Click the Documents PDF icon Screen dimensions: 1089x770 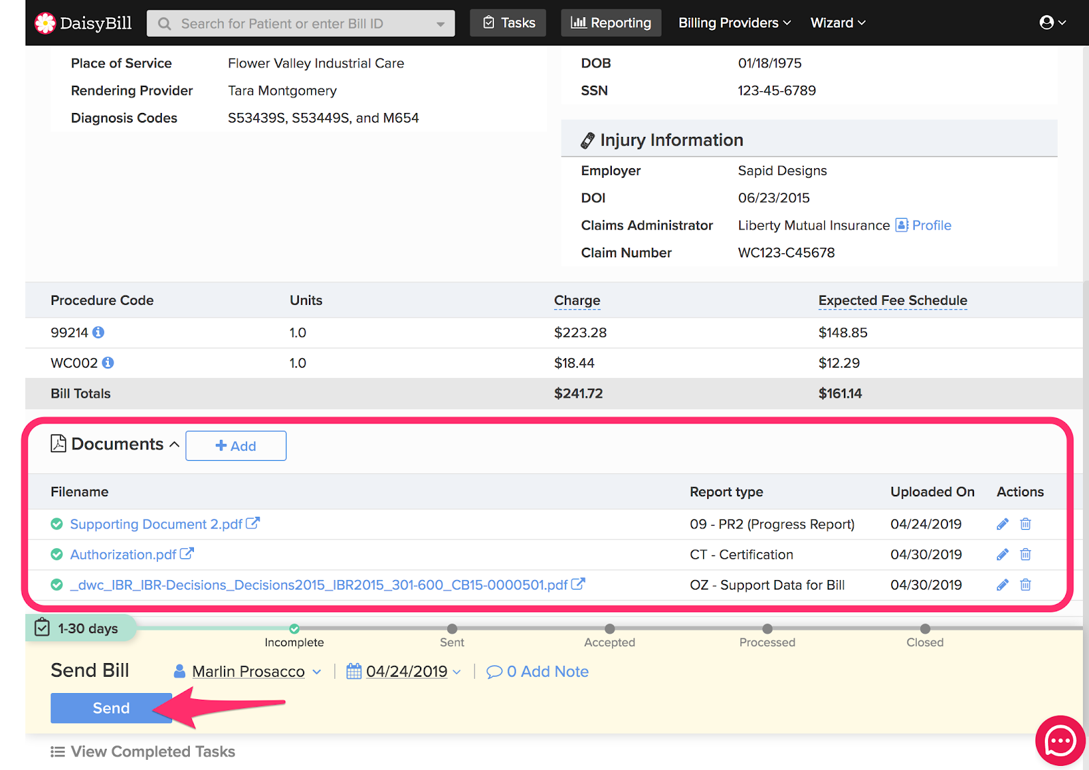[x=59, y=444]
